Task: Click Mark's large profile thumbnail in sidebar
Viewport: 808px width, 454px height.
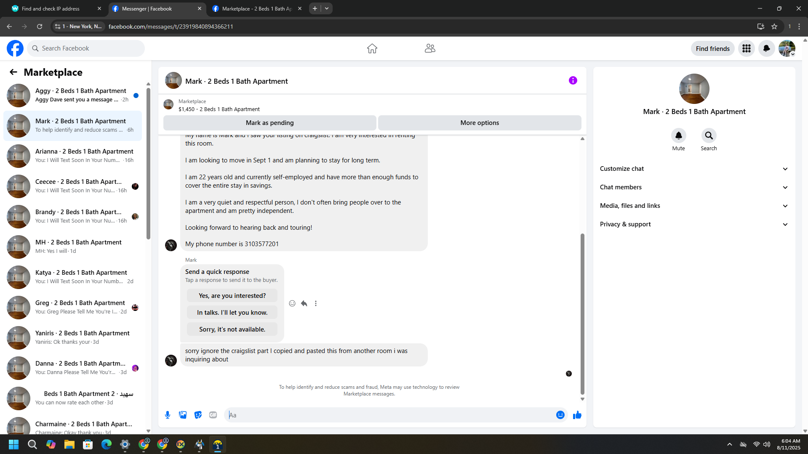Action: click(694, 89)
